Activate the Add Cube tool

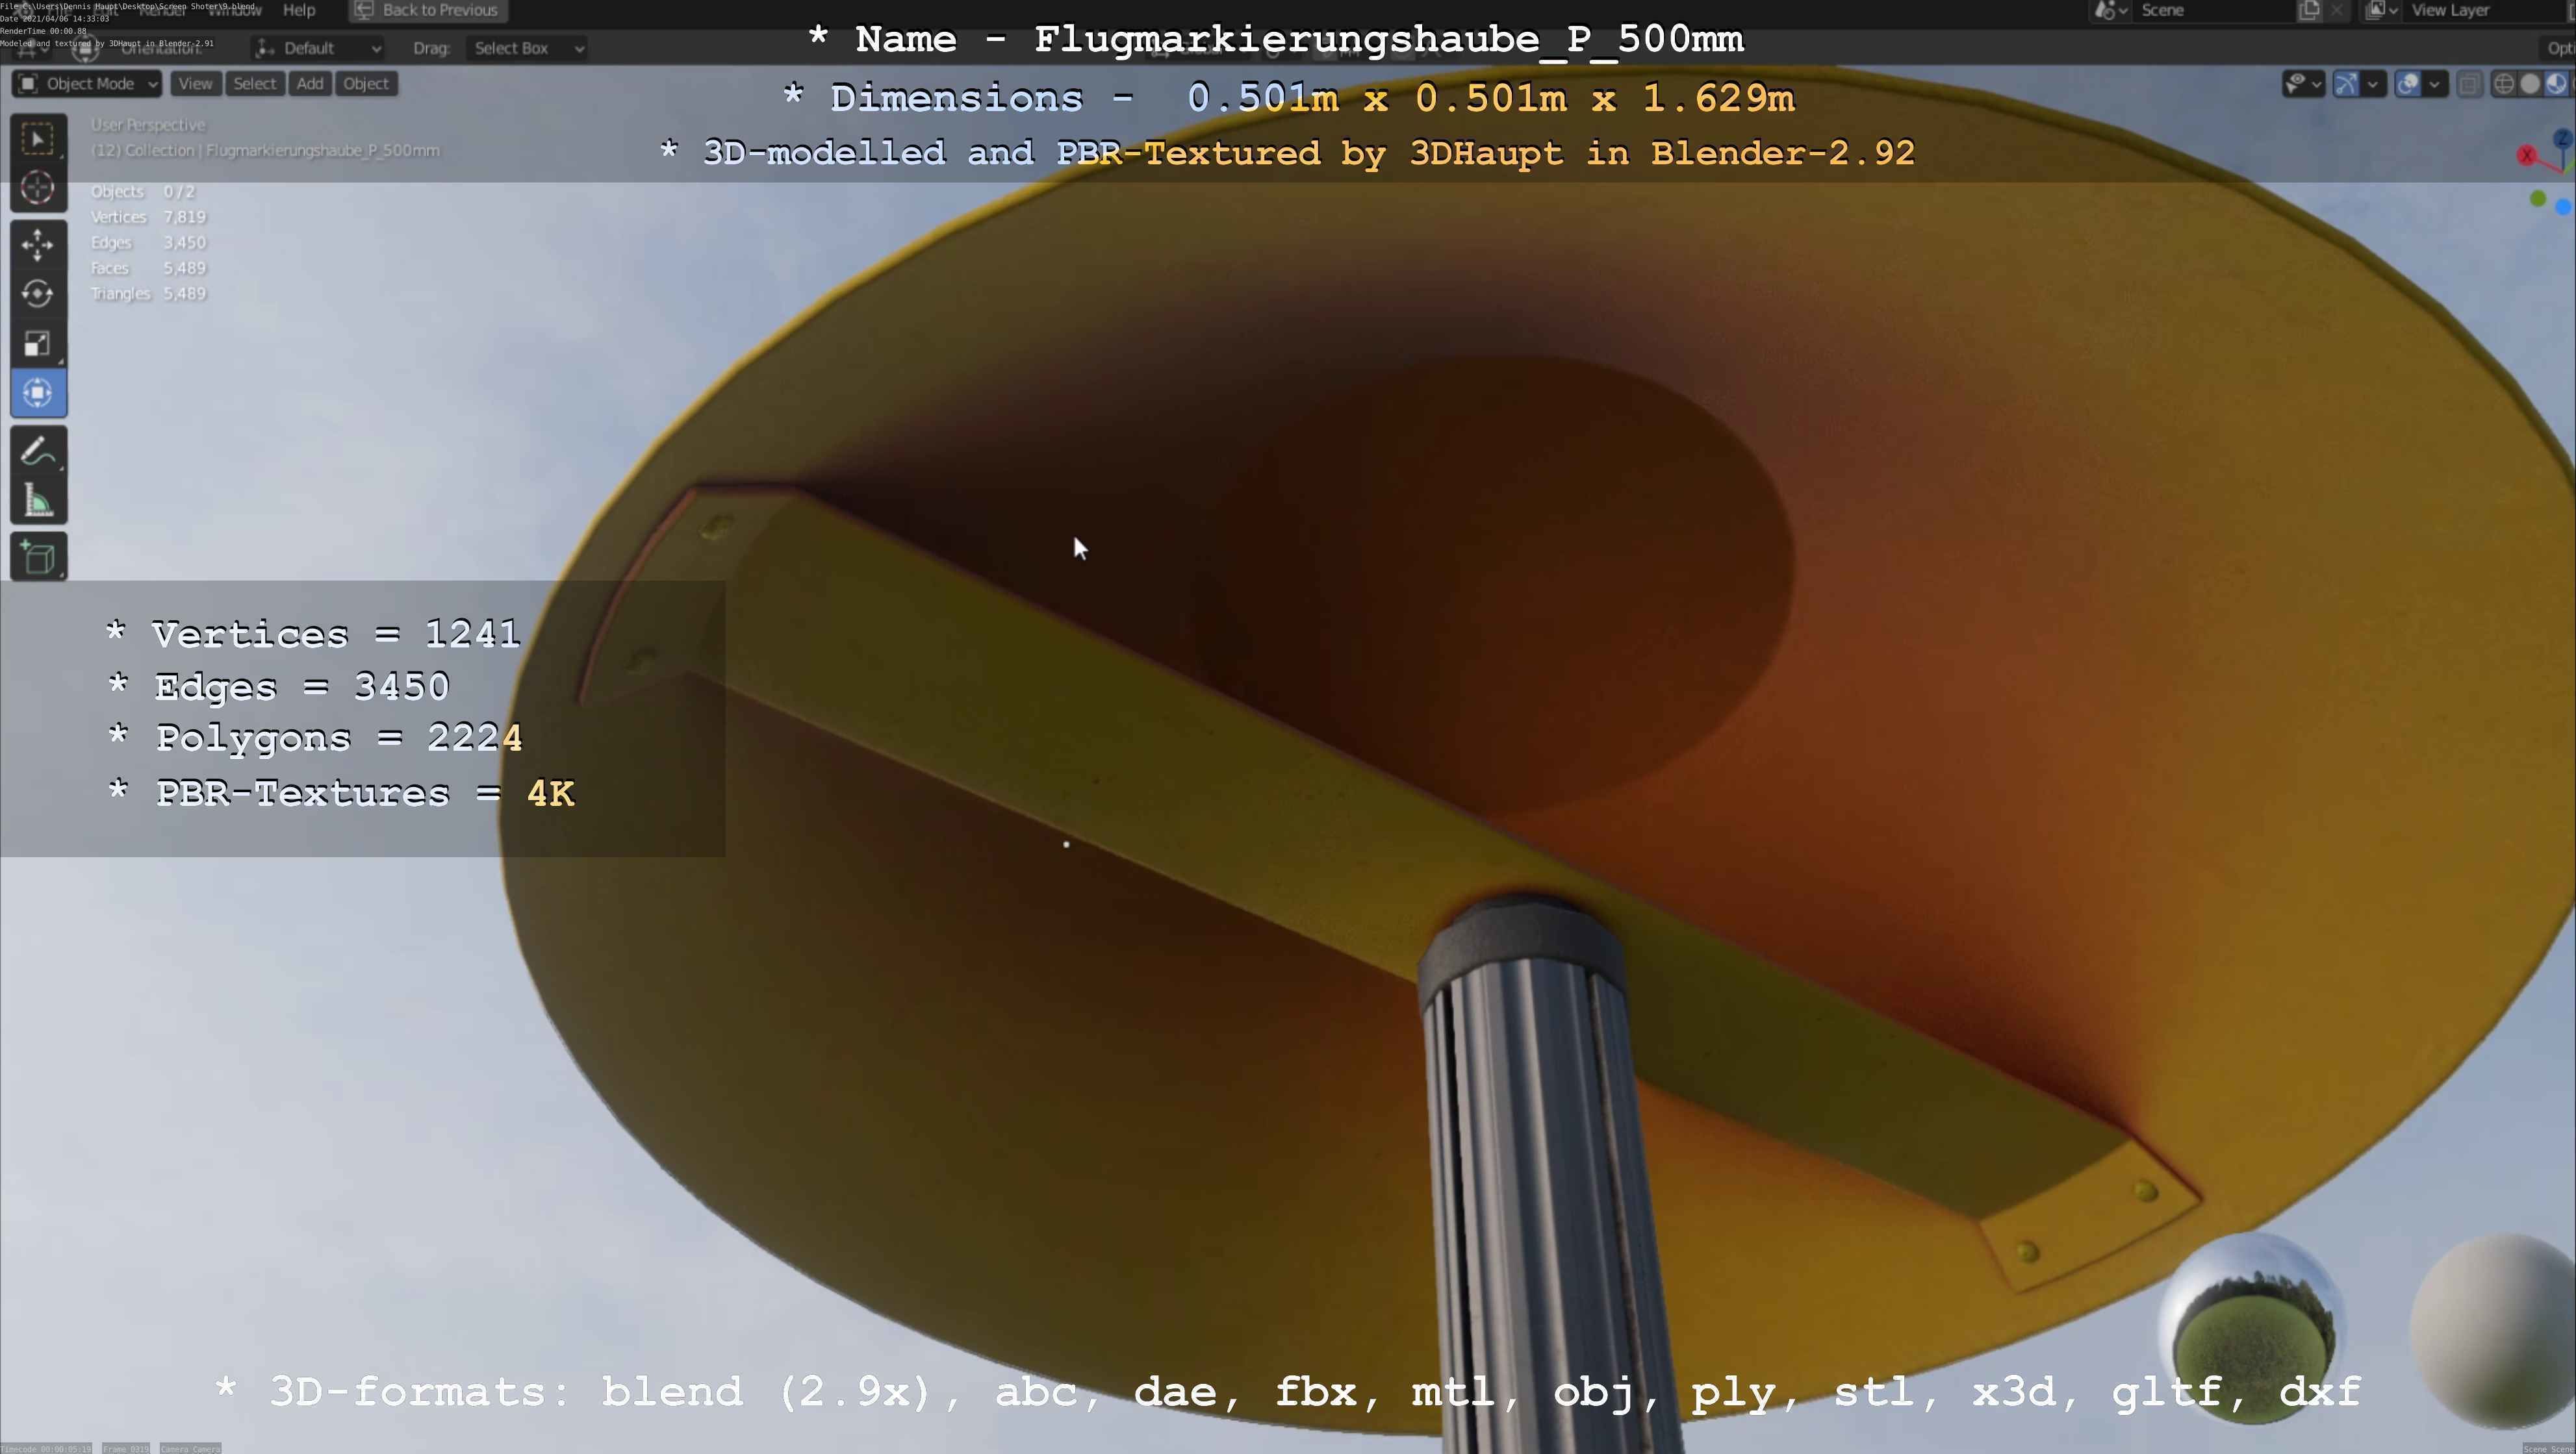pyautogui.click(x=38, y=558)
